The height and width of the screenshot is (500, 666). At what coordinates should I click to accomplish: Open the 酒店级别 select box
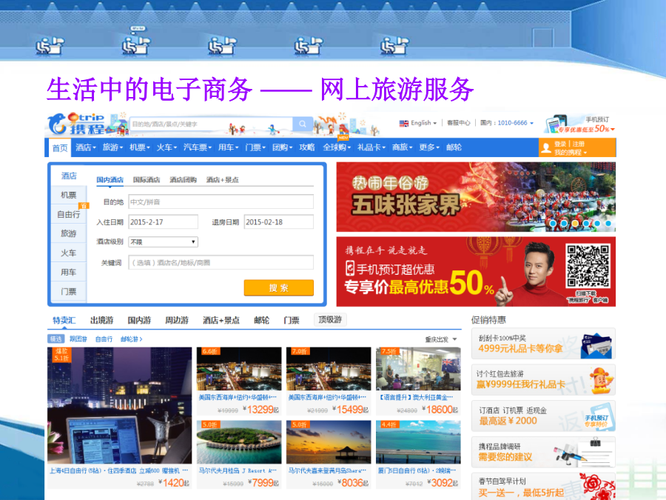click(163, 242)
